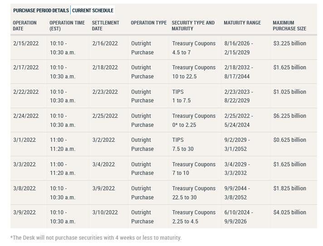Viewport: 323px width, 246px height.
Task: Click the Maturity Range column header
Action: pyautogui.click(x=242, y=23)
